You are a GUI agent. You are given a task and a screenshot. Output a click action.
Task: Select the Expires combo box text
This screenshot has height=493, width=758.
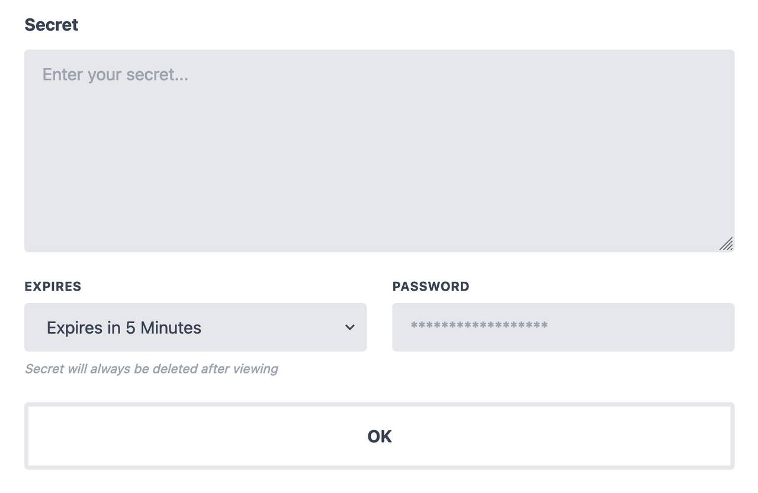(x=124, y=327)
